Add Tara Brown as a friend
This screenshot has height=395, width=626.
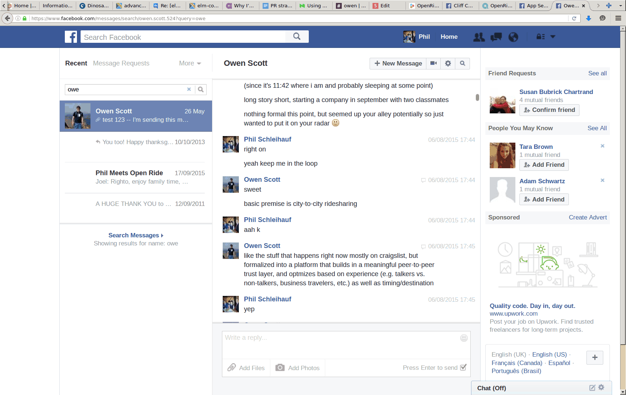[544, 165]
